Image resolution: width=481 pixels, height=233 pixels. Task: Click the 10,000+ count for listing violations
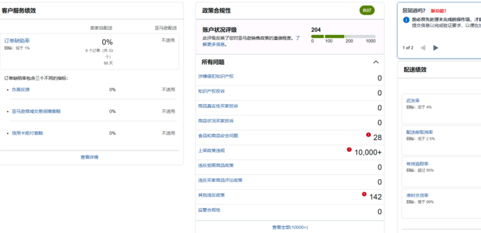pos(368,152)
